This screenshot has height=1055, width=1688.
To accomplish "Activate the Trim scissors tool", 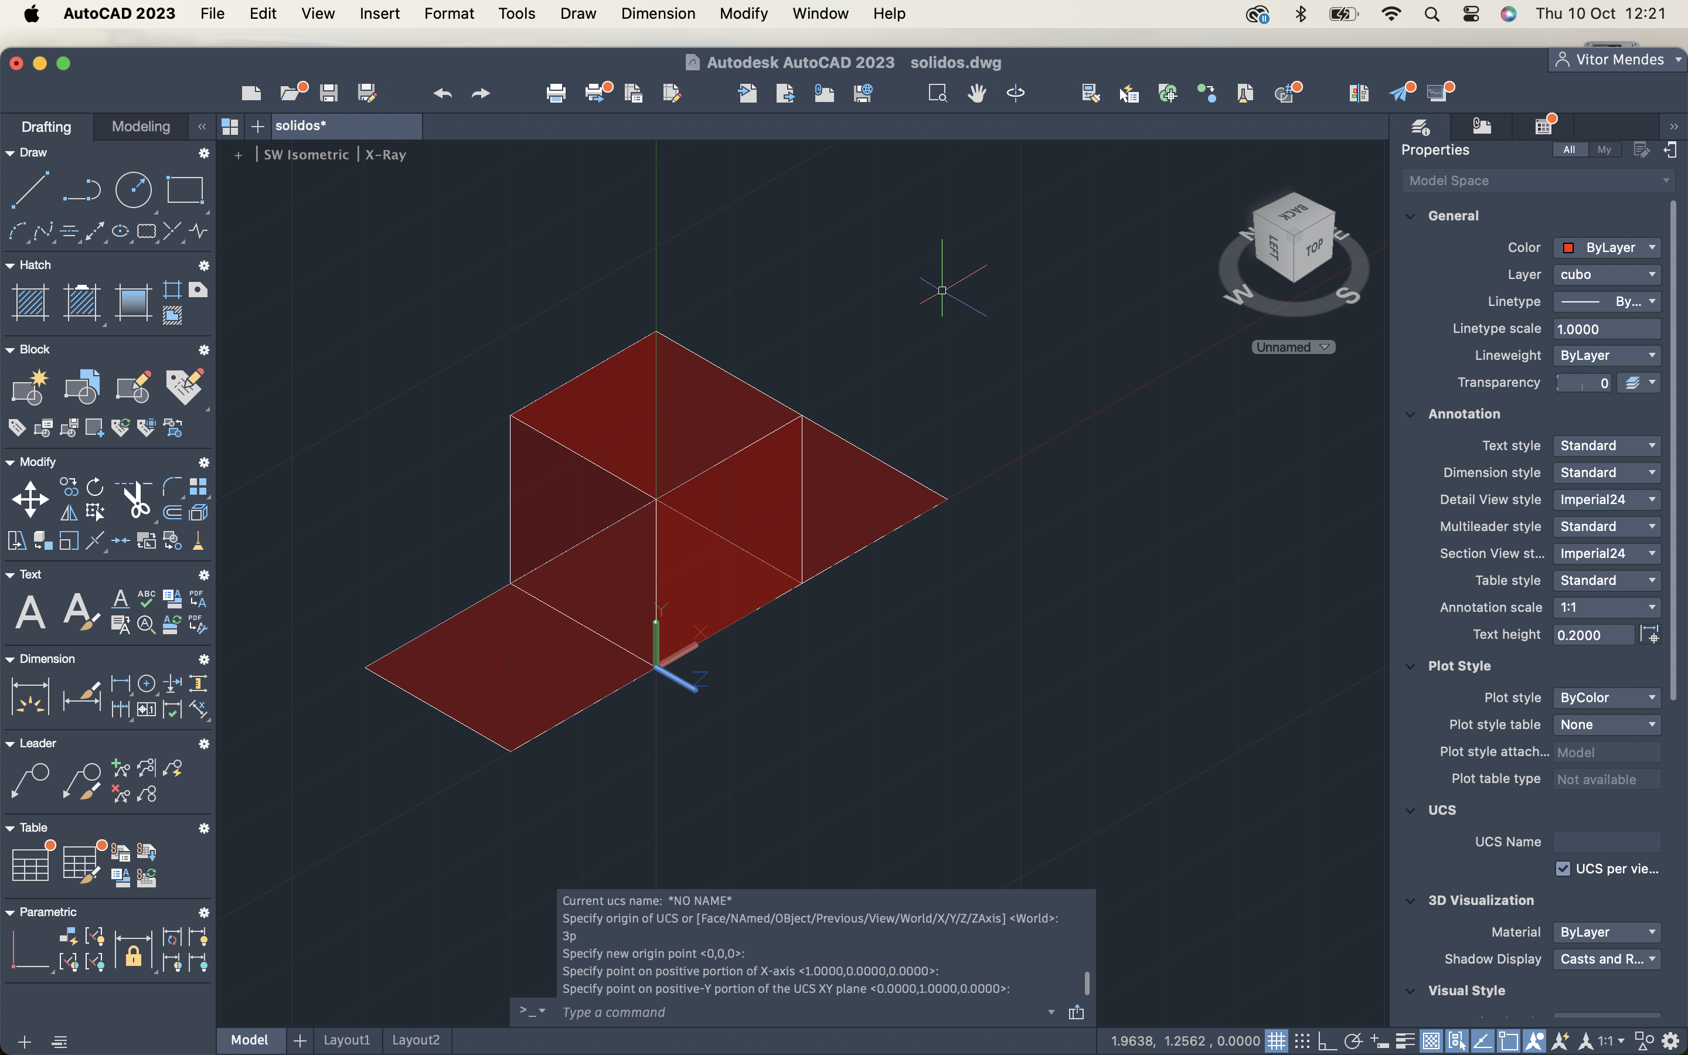I will [x=135, y=499].
